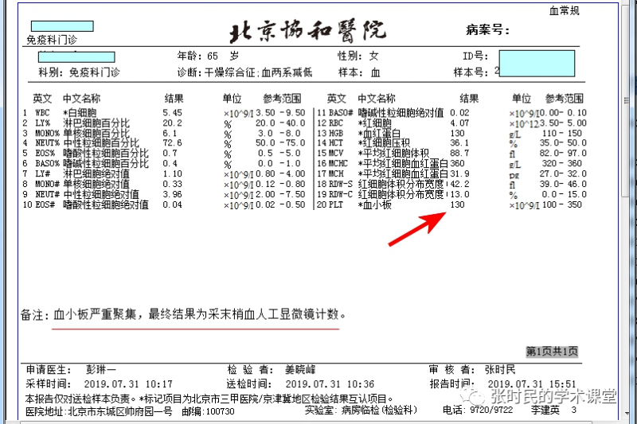Click the RDW-S result value 42.2
This screenshot has height=424, width=637.
460,184
